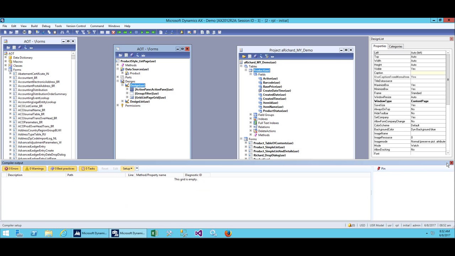Image resolution: width=455 pixels, height=256 pixels.
Task: Expand the Macros node in AOT tree
Action: coord(5,62)
